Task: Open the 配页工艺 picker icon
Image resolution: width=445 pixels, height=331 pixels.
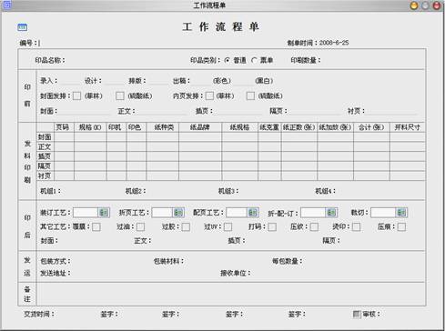Action: coord(253,213)
